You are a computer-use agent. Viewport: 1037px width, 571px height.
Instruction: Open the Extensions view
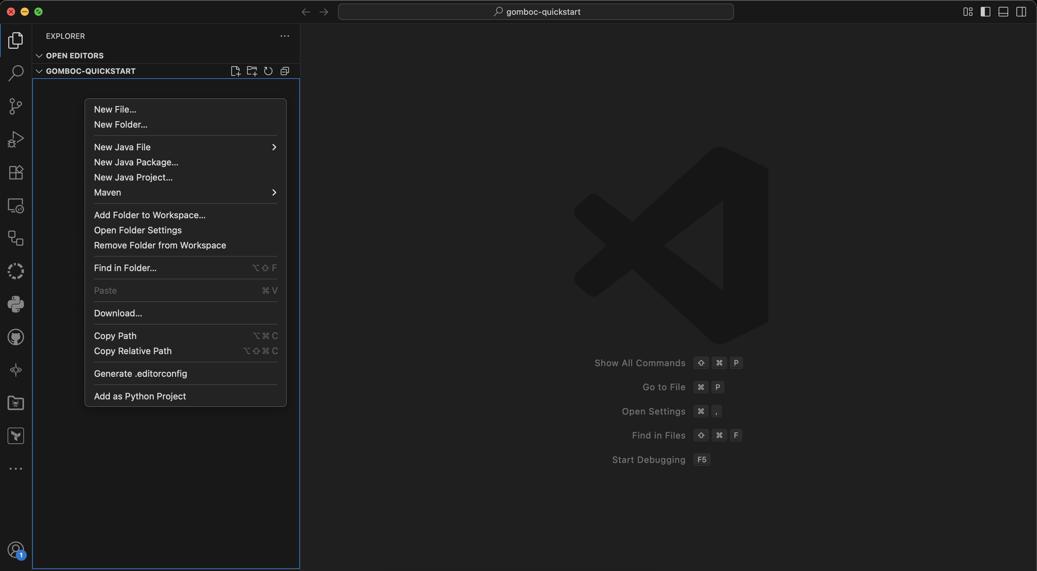tap(16, 172)
